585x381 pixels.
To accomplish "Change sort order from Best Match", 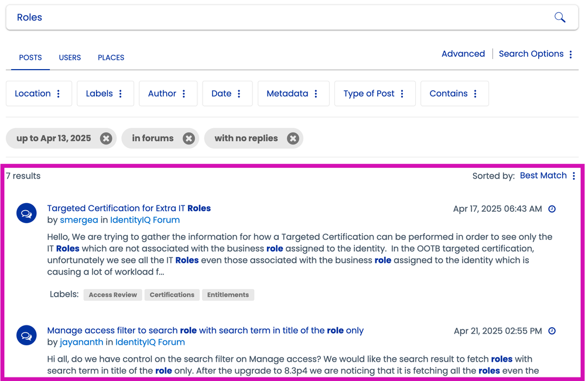I will click(x=548, y=176).
